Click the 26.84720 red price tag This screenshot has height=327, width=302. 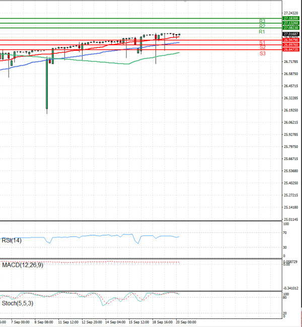pyautogui.click(x=291, y=49)
